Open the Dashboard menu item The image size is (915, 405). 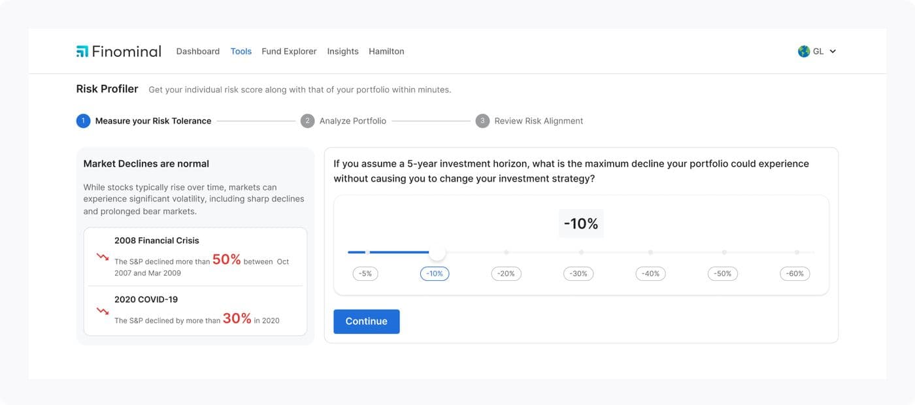(198, 51)
